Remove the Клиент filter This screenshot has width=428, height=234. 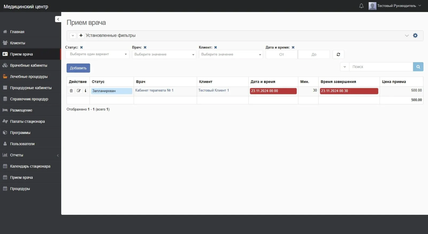click(215, 48)
